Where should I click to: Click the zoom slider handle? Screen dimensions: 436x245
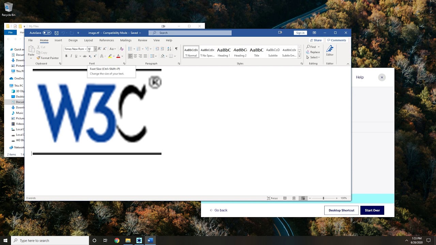tap(323, 198)
